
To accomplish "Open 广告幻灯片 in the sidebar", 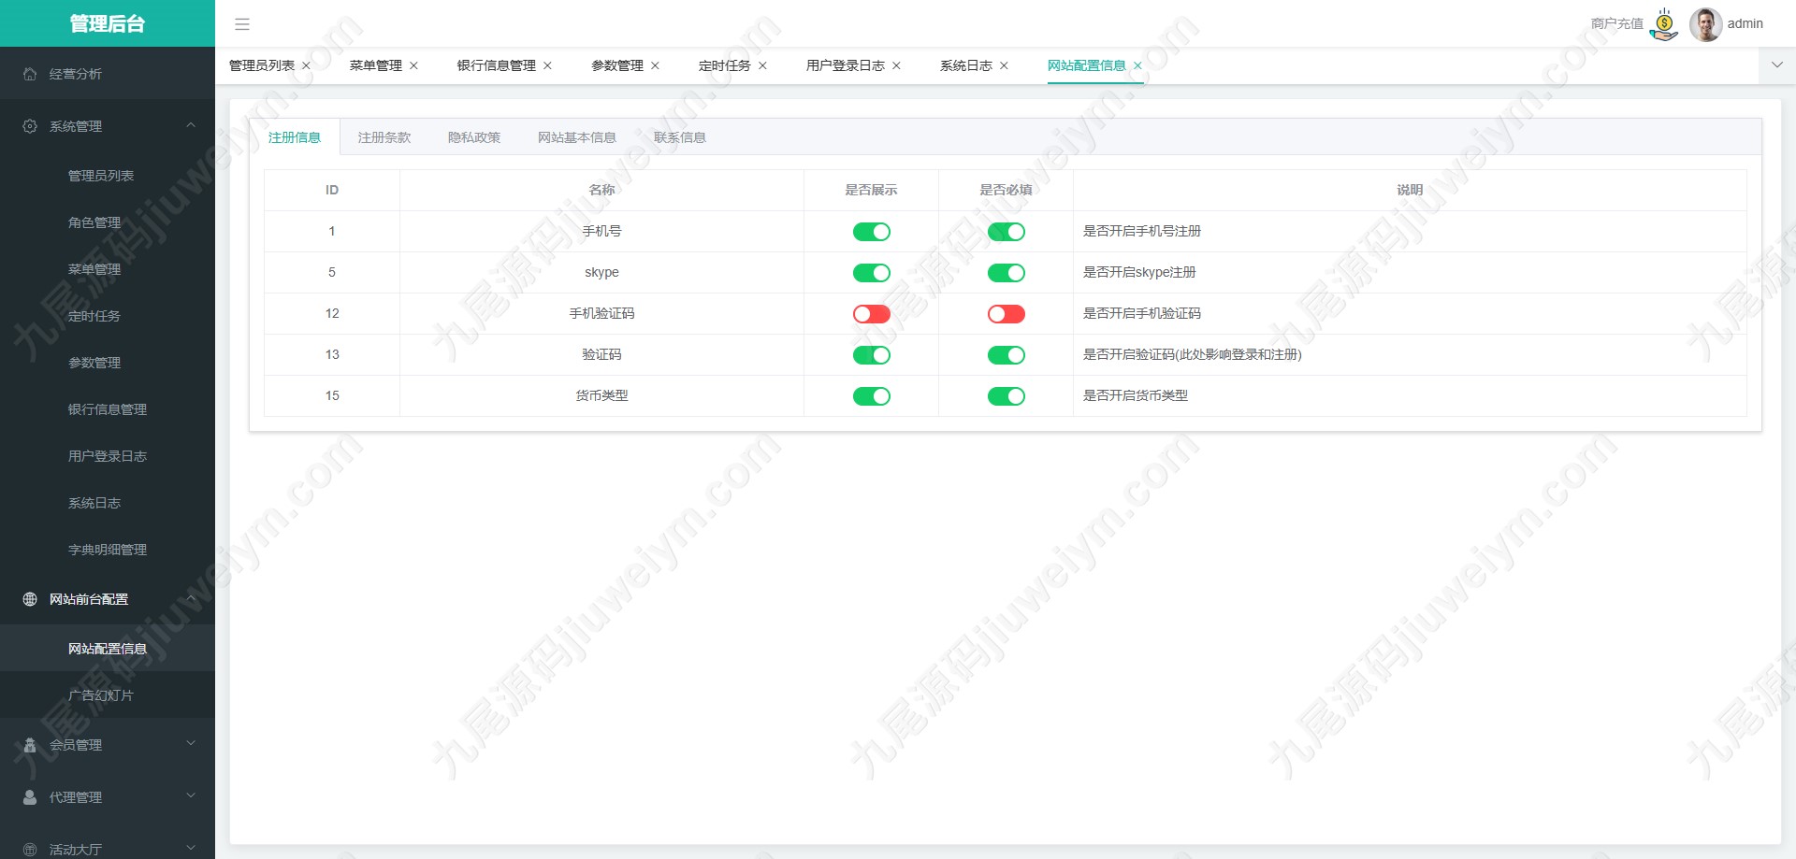I will point(101,695).
